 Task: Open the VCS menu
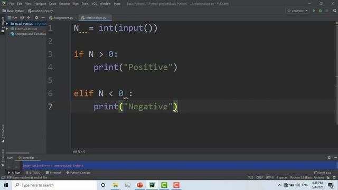[x=94, y=4]
